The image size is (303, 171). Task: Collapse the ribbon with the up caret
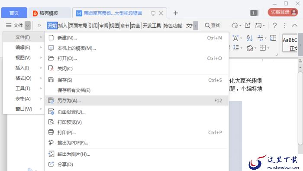point(294,25)
